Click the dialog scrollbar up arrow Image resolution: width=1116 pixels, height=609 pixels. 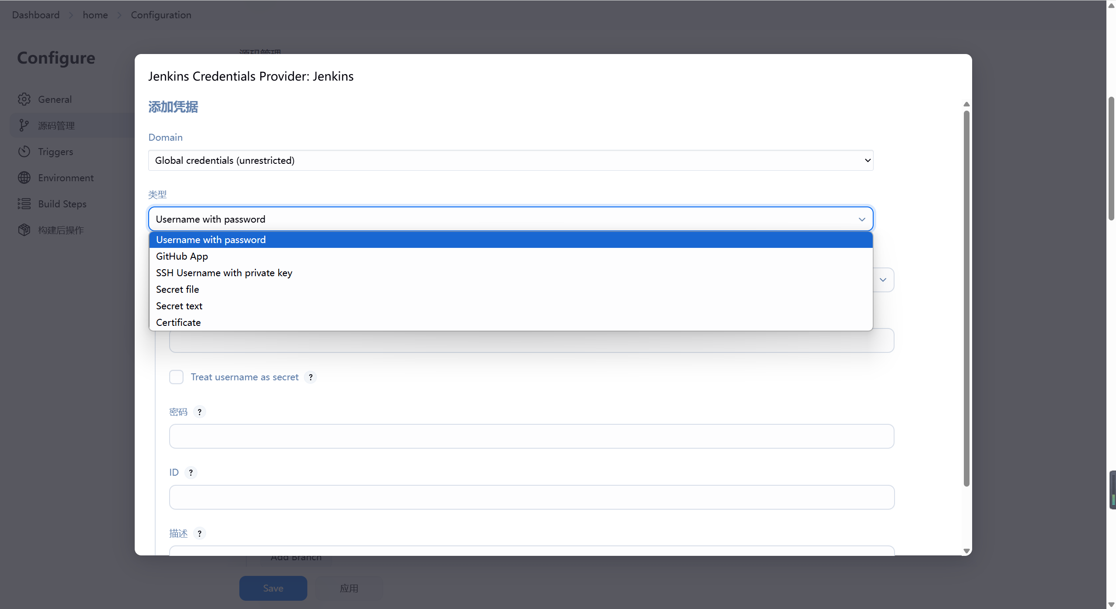[966, 104]
